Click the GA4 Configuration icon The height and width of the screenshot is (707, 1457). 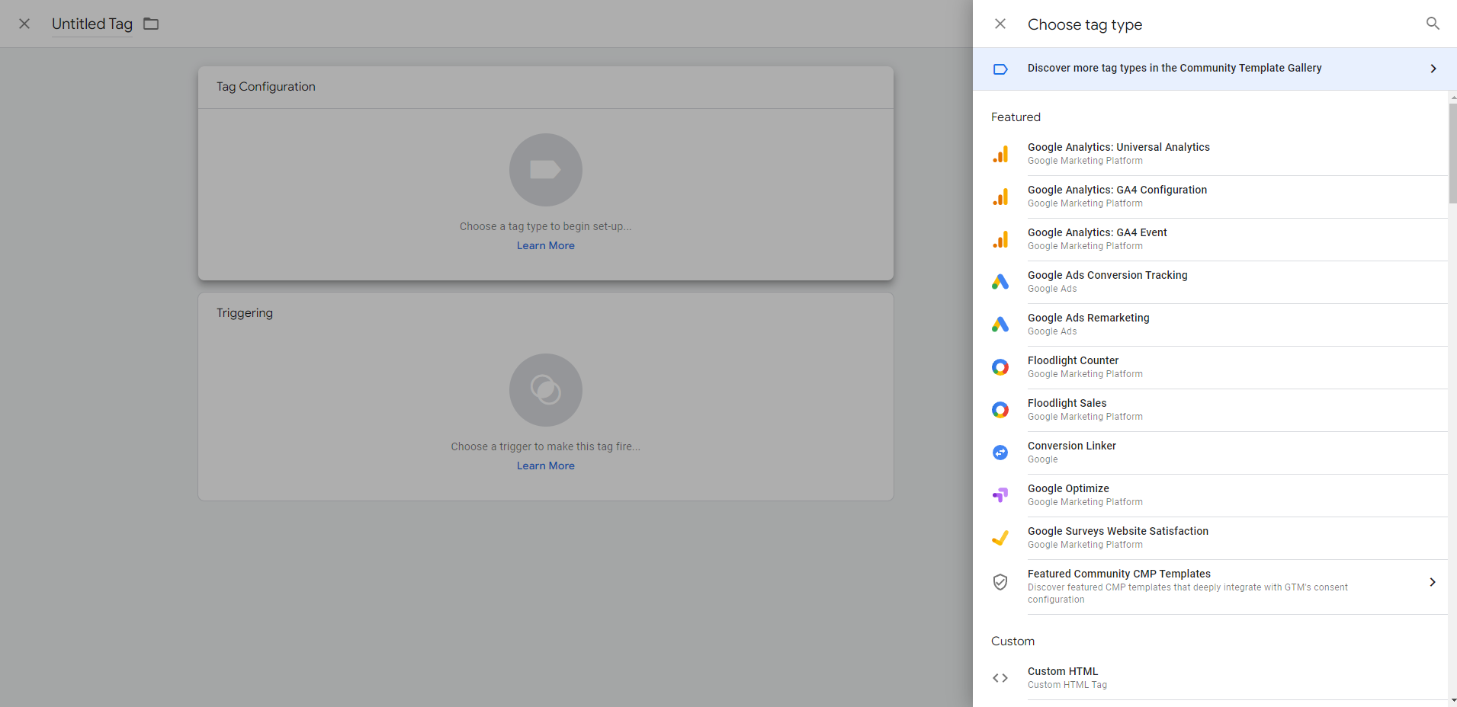point(1000,197)
